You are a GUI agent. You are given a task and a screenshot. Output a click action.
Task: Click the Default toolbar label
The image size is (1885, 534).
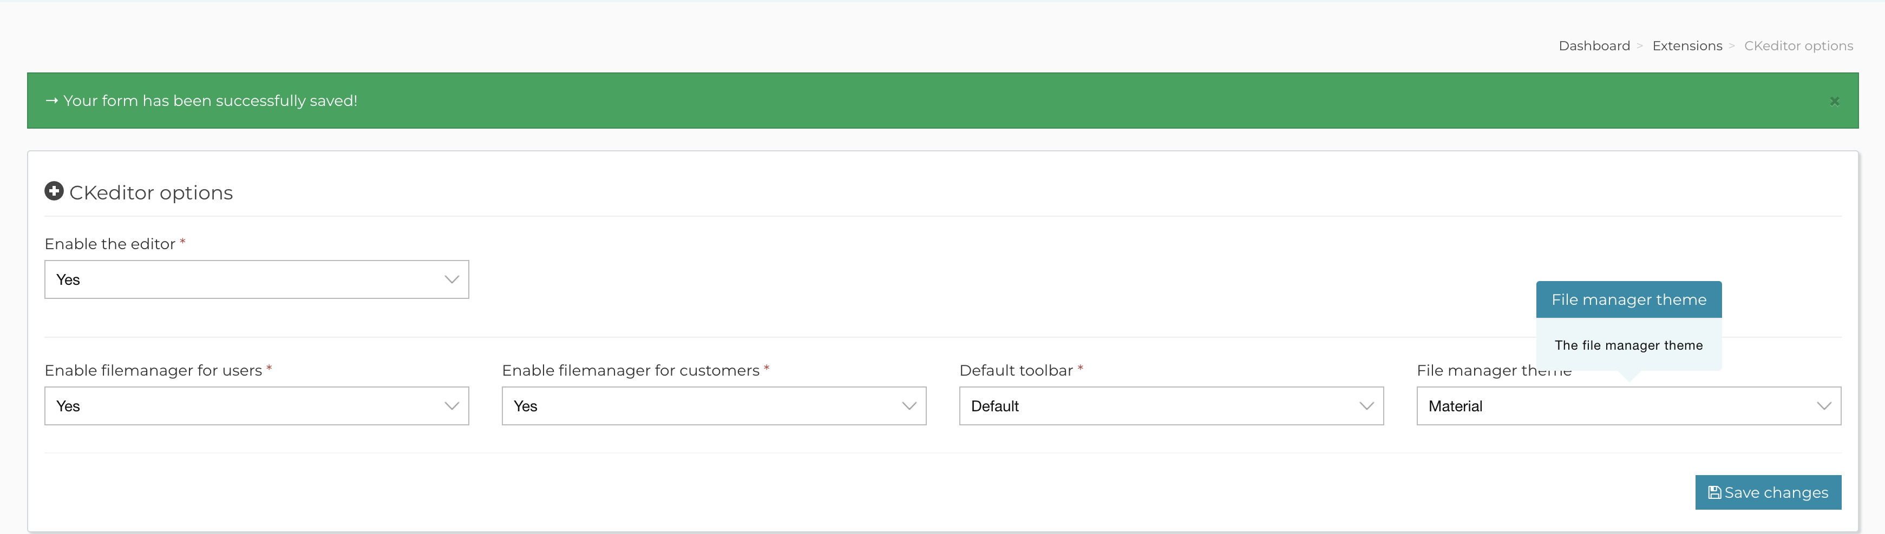1016,370
